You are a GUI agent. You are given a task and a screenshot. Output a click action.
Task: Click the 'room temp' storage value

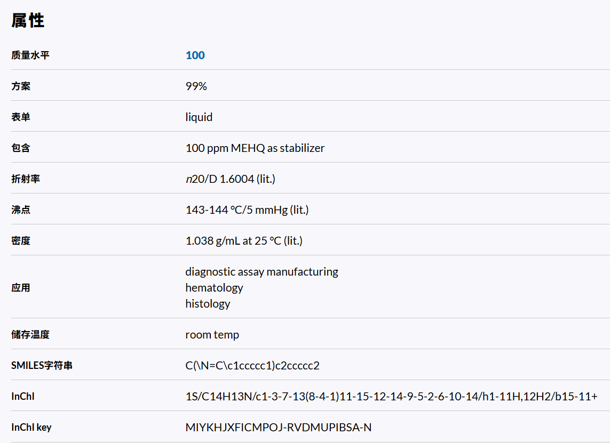tap(212, 335)
